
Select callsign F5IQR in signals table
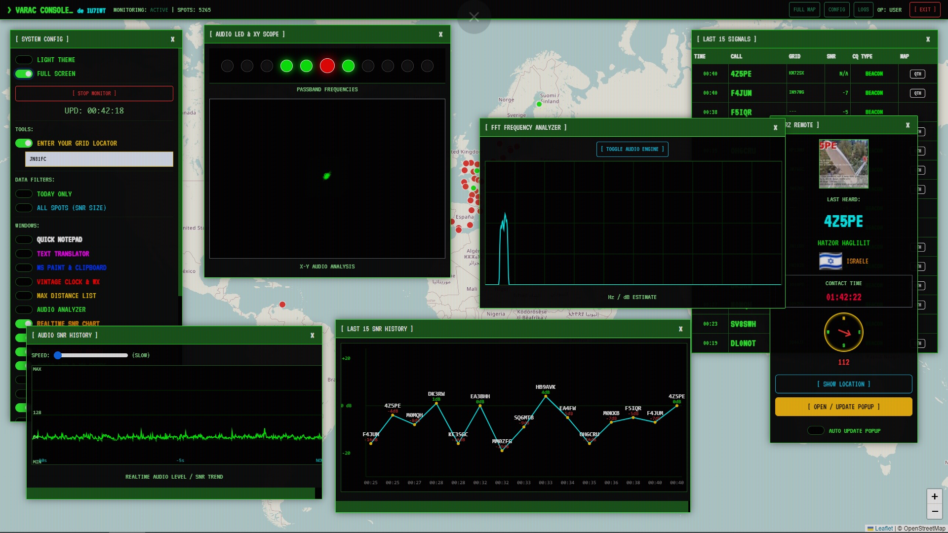pos(741,113)
